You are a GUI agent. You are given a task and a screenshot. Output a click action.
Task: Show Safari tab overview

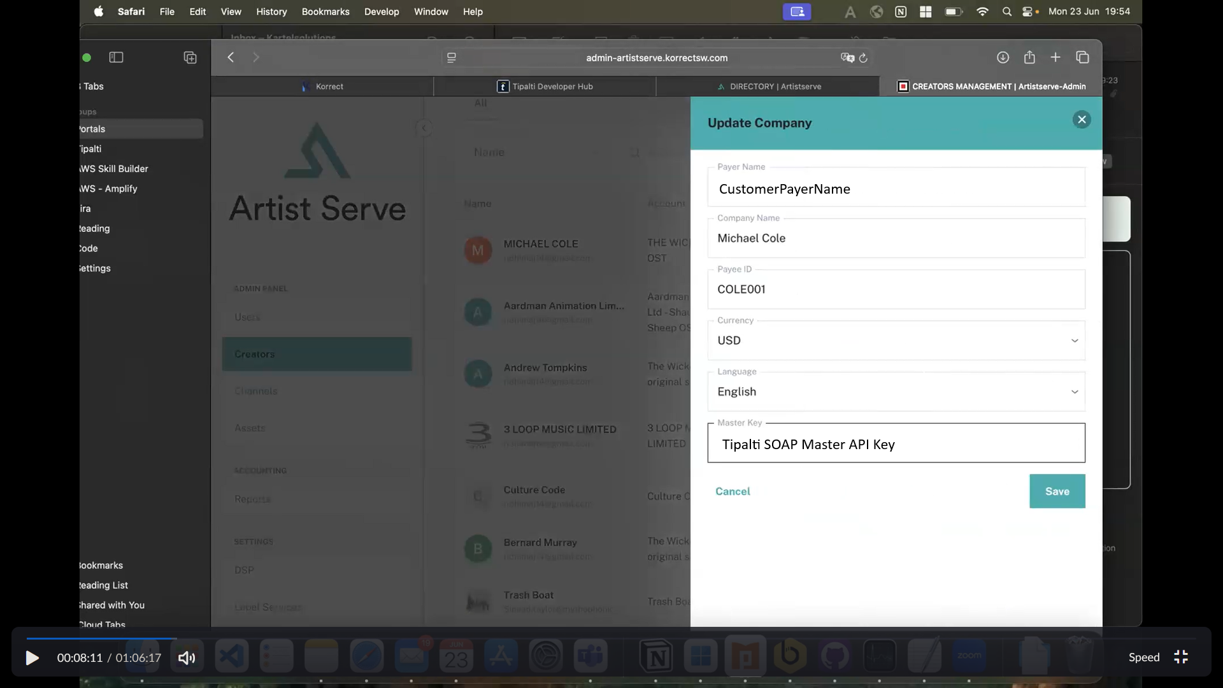coord(1082,57)
